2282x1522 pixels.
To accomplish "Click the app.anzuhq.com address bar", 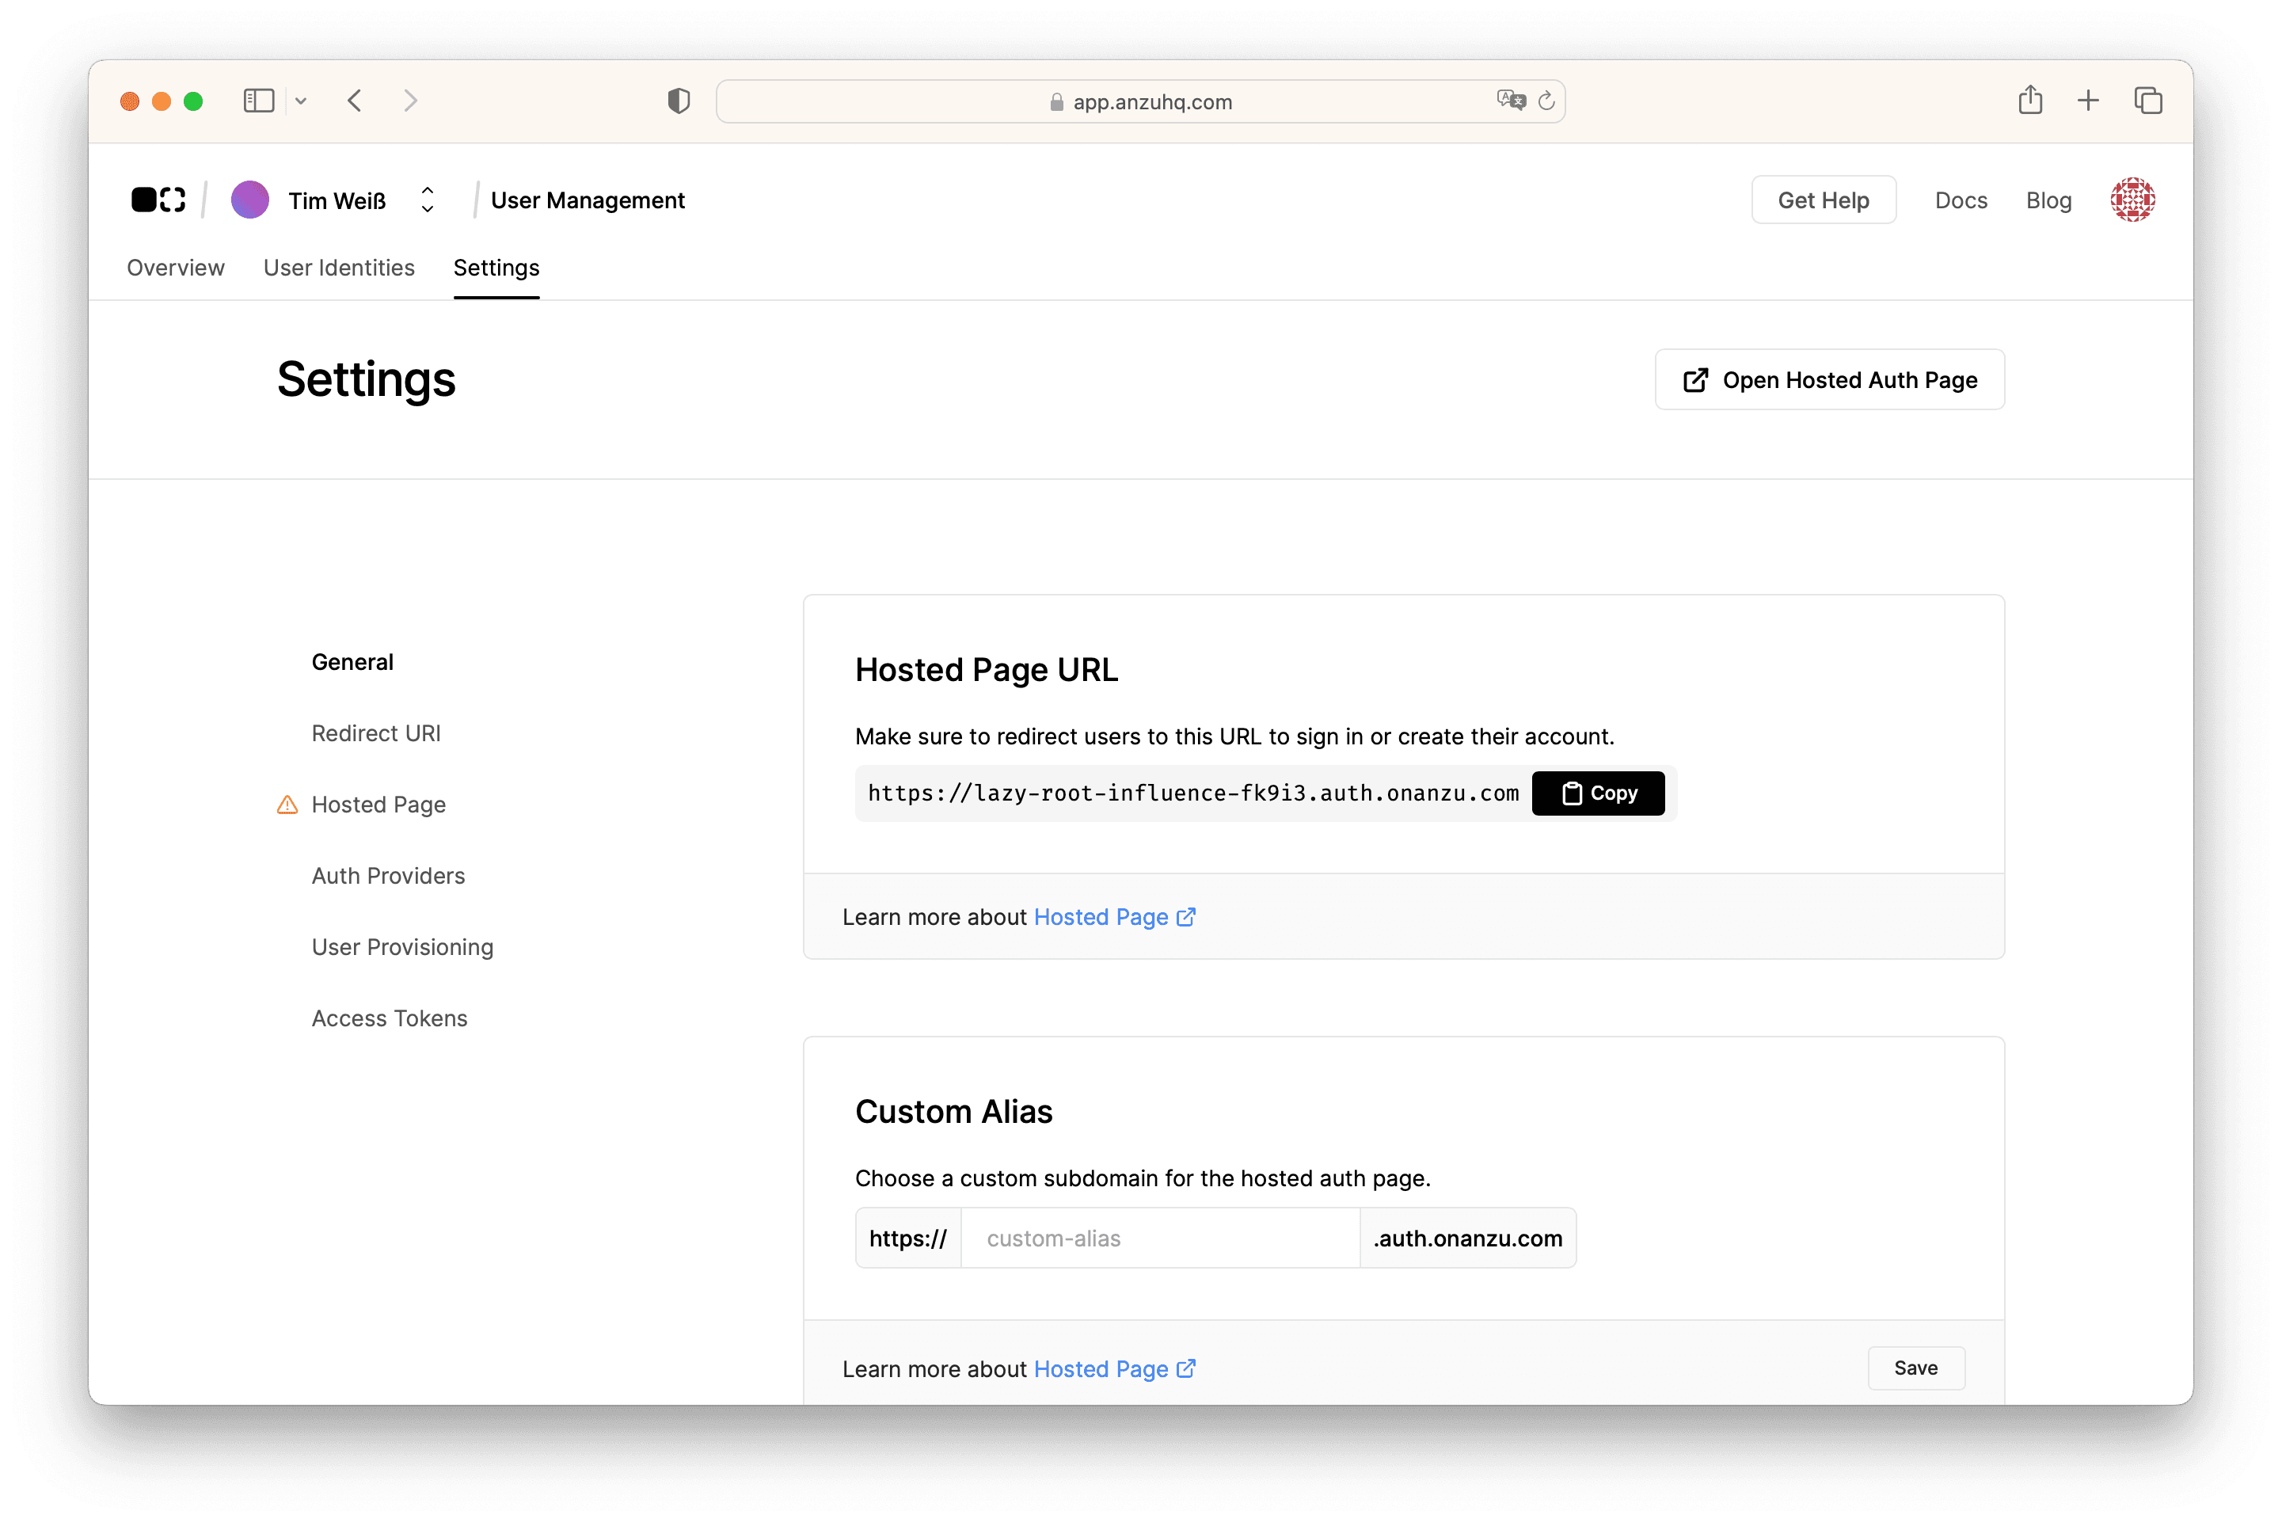I will [1139, 101].
